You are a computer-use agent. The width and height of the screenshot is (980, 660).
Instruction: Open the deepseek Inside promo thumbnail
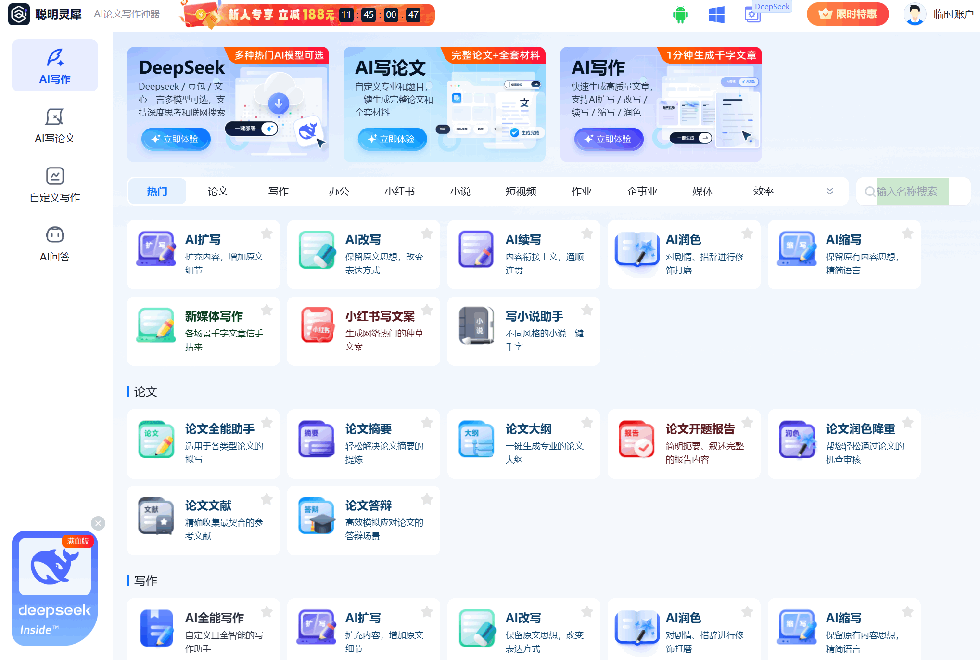click(55, 588)
